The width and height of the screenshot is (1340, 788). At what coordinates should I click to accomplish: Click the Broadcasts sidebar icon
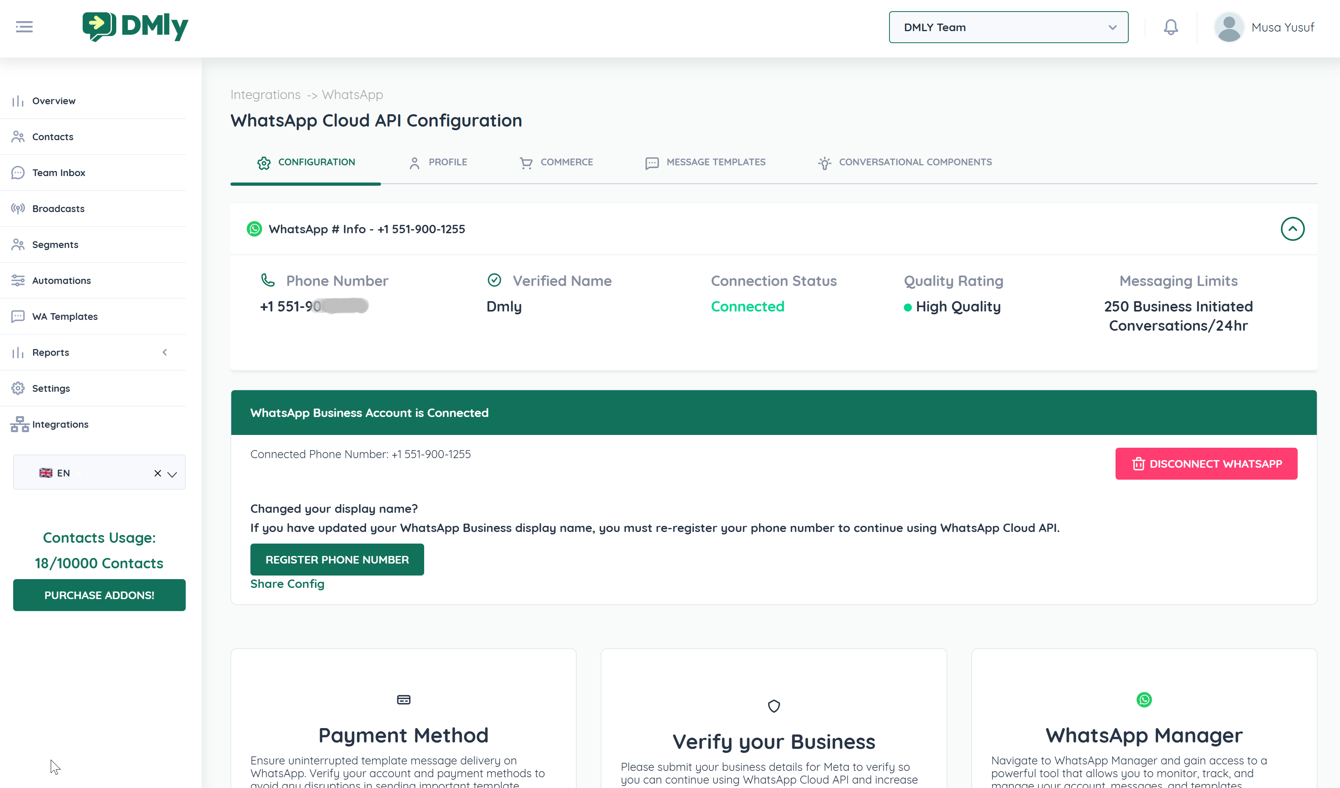pos(18,208)
